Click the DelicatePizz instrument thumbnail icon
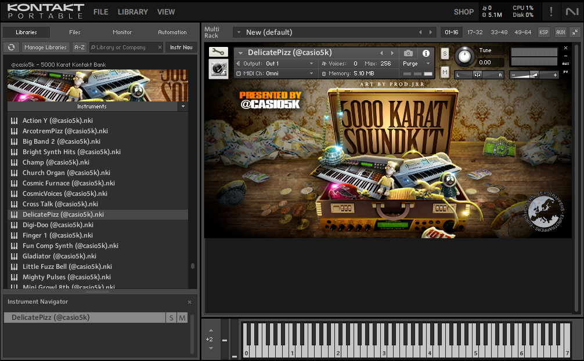The height and width of the screenshot is (361, 584). click(x=218, y=69)
